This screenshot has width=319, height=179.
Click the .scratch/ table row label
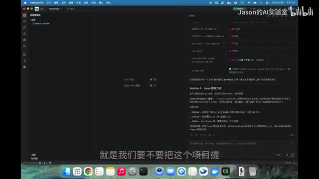197,51
